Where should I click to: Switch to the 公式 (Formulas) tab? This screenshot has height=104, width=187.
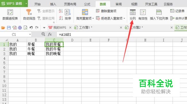(87, 4)
